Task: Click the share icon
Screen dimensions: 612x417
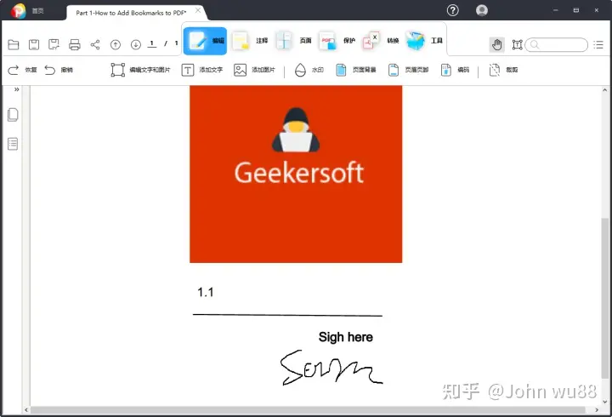Action: click(95, 44)
